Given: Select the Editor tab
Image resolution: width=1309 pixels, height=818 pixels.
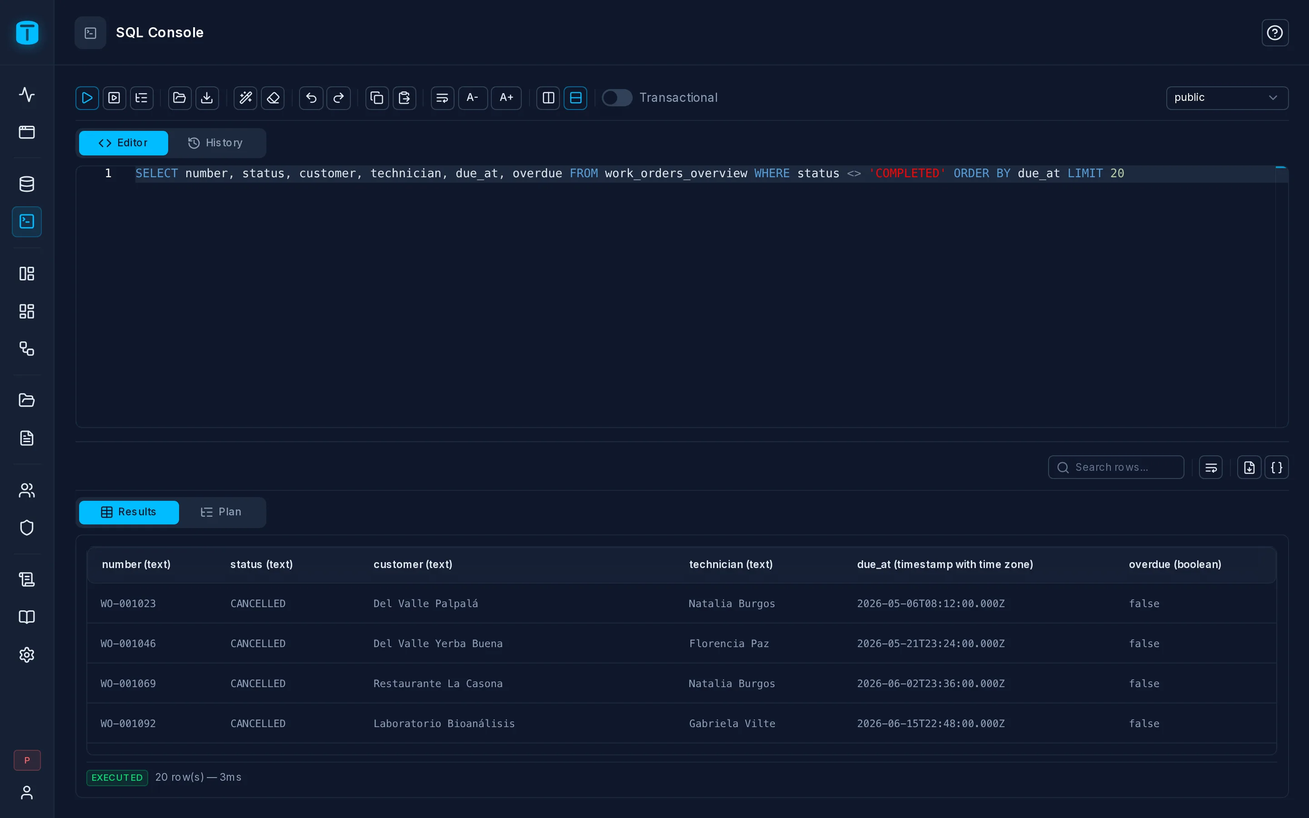Looking at the screenshot, I should 123,143.
